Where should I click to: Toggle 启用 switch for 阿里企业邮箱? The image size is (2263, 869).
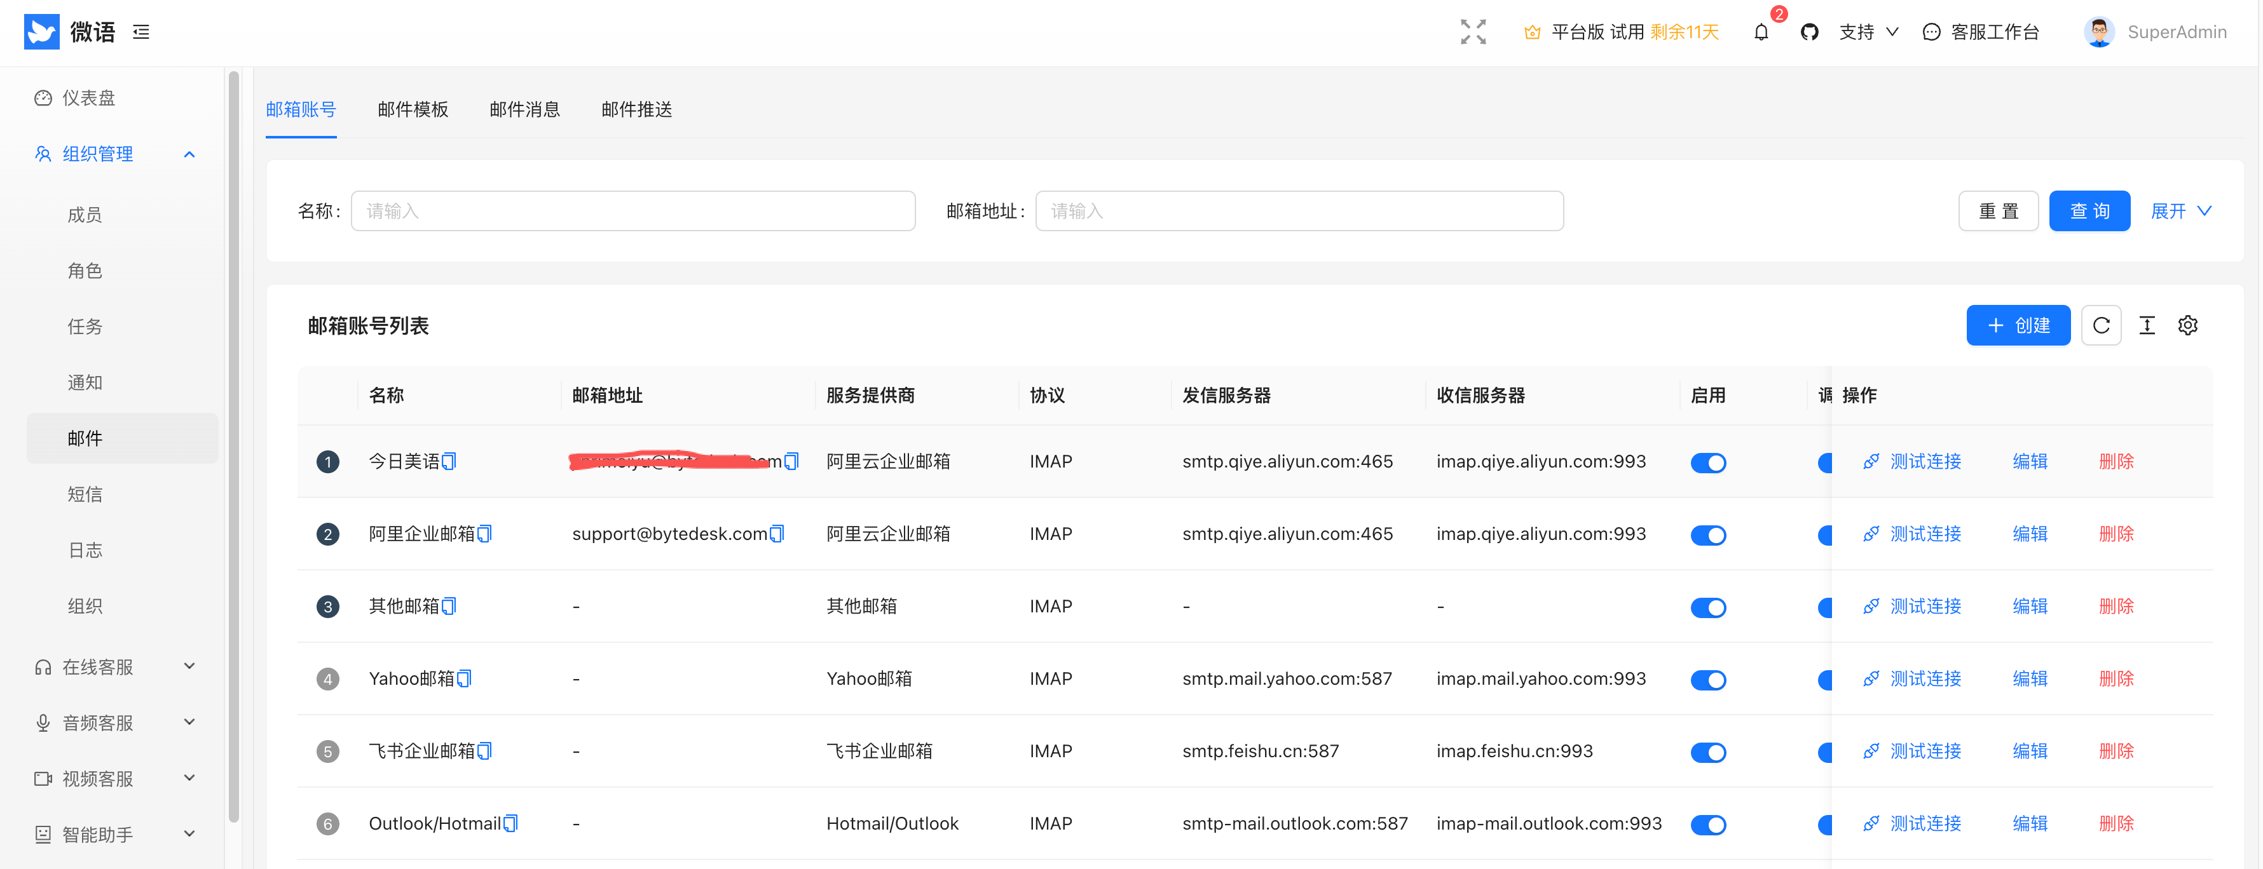click(x=1708, y=536)
